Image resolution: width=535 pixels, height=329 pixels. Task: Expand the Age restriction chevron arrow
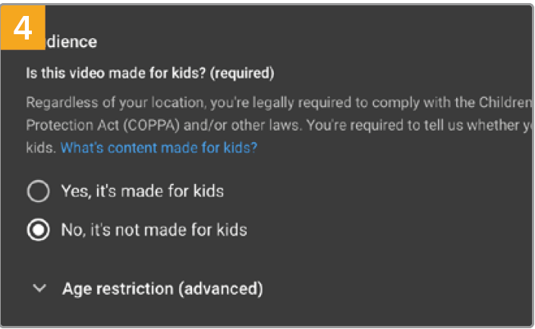pyautogui.click(x=41, y=289)
